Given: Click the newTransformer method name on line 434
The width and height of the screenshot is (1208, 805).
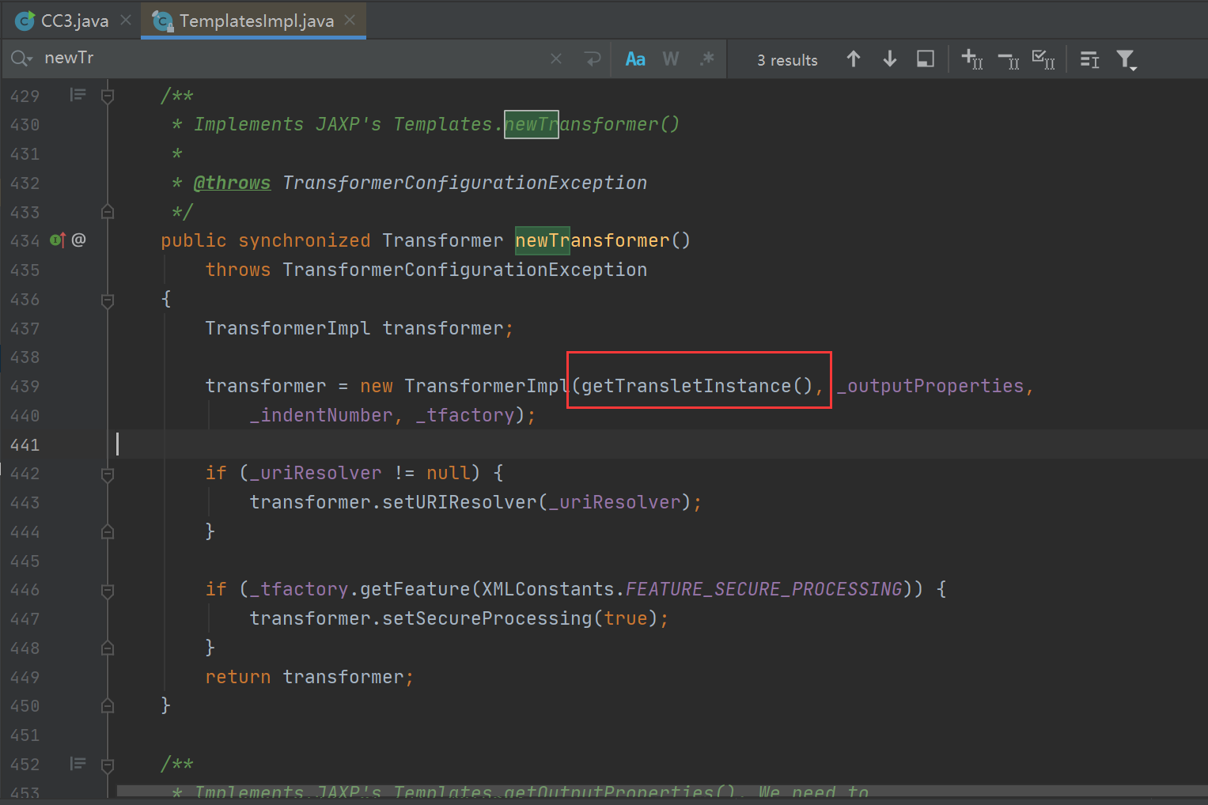Looking at the screenshot, I should 592,240.
